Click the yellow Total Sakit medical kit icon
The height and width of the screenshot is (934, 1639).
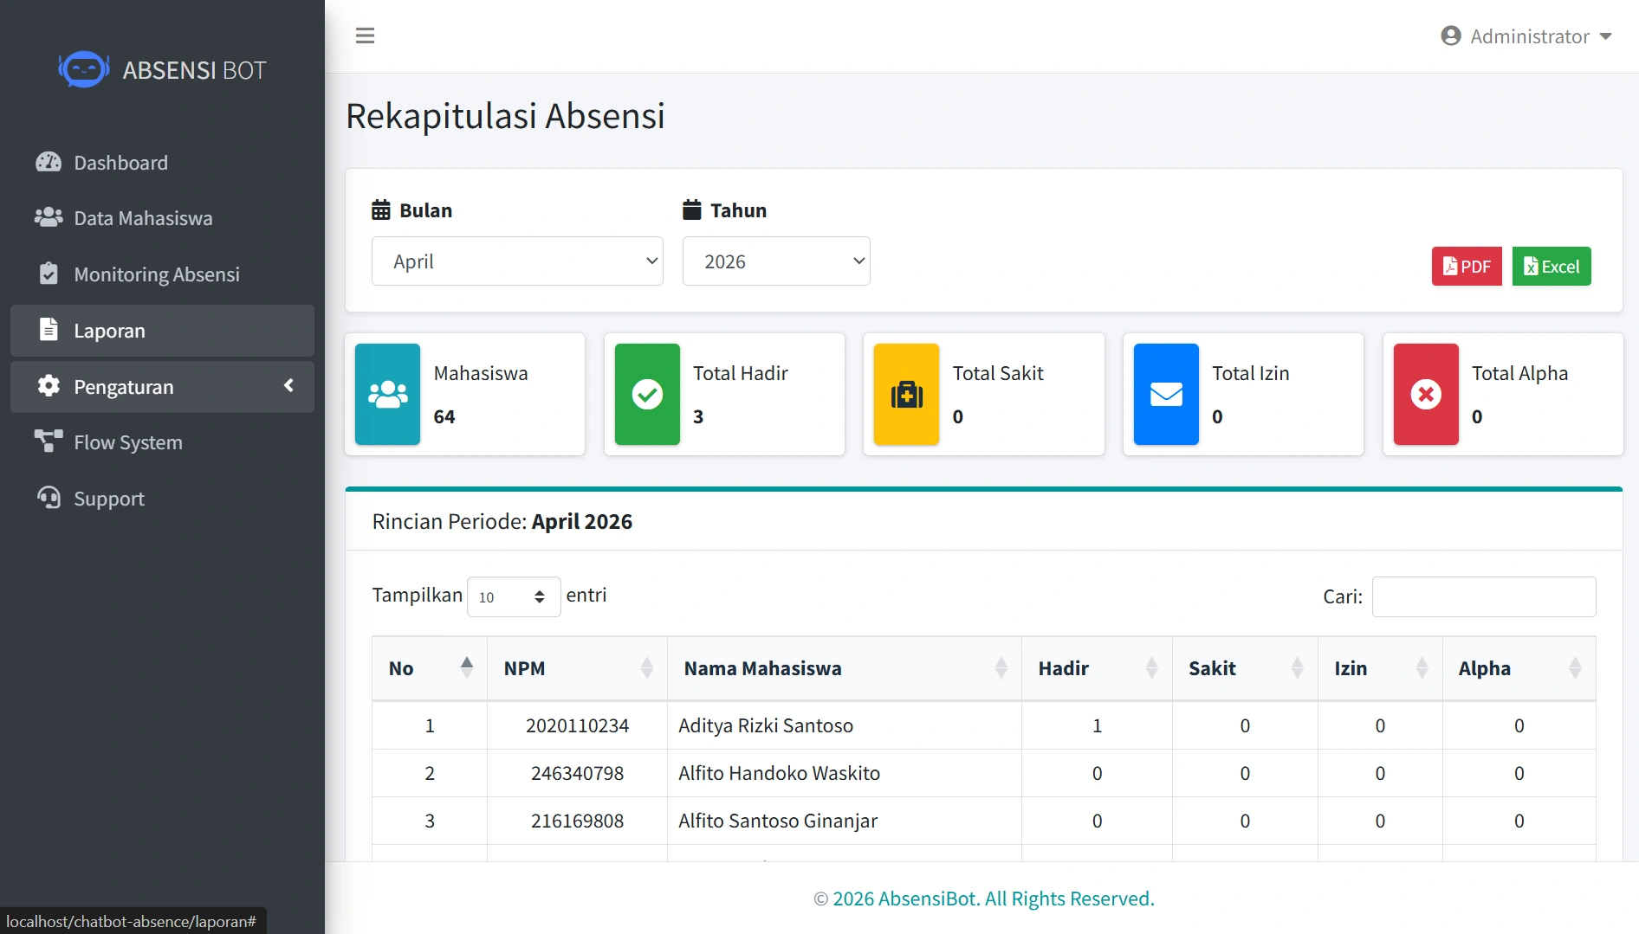[906, 395]
